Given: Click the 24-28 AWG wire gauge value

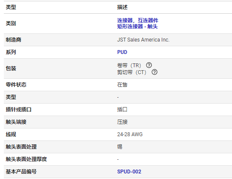Looking at the screenshot, I should [130, 134].
